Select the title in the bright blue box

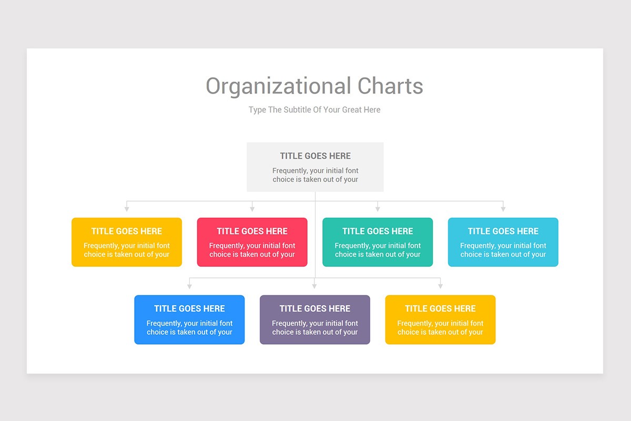click(189, 308)
